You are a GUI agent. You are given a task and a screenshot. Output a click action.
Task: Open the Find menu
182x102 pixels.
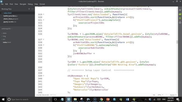pyautogui.click(x=11, y=4)
